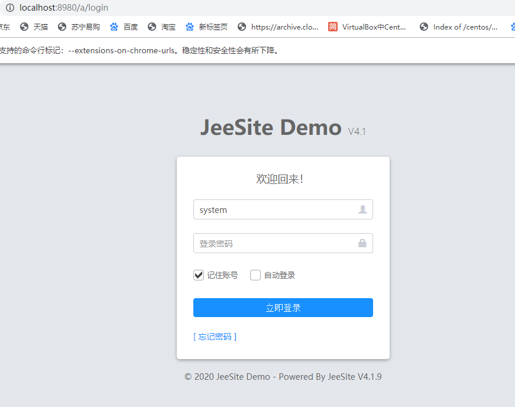Click the 苏宁易购 bookmark globe icon
The width and height of the screenshot is (515, 407).
62,27
